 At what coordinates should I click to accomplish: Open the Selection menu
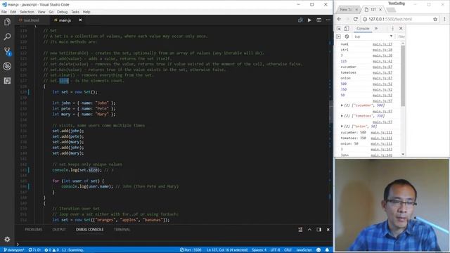coord(27,12)
